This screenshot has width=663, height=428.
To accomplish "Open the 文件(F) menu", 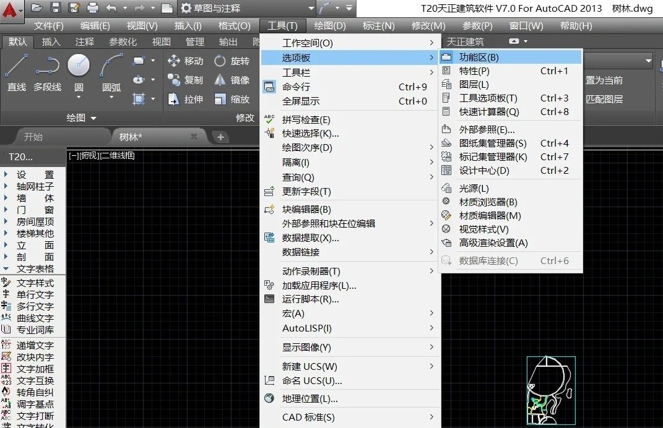I will (49, 26).
